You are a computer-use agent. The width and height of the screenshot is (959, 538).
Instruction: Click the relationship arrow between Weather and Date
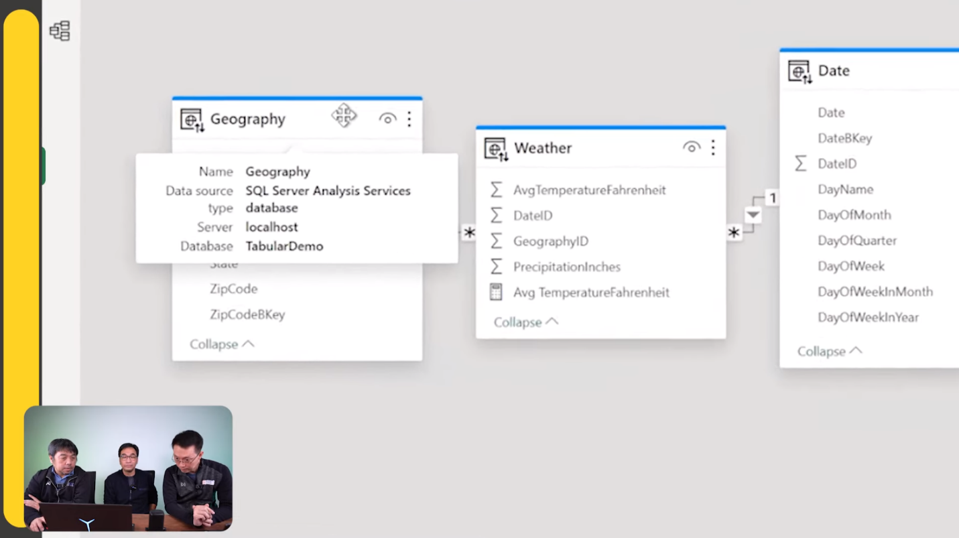click(753, 214)
